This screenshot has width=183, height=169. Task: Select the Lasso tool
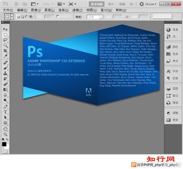pyautogui.click(x=5, y=40)
